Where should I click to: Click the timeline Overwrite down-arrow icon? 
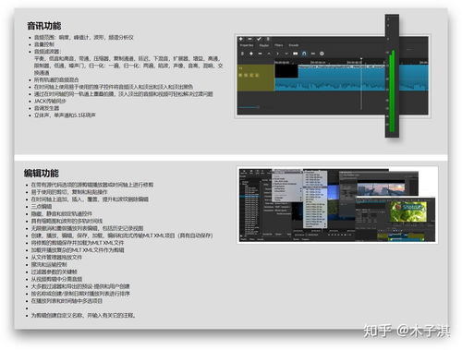[x=286, y=54]
